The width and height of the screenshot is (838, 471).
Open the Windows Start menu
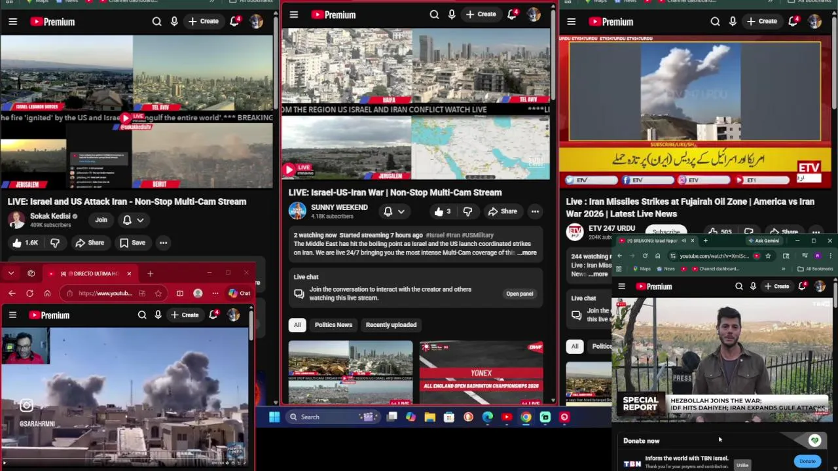tap(274, 417)
